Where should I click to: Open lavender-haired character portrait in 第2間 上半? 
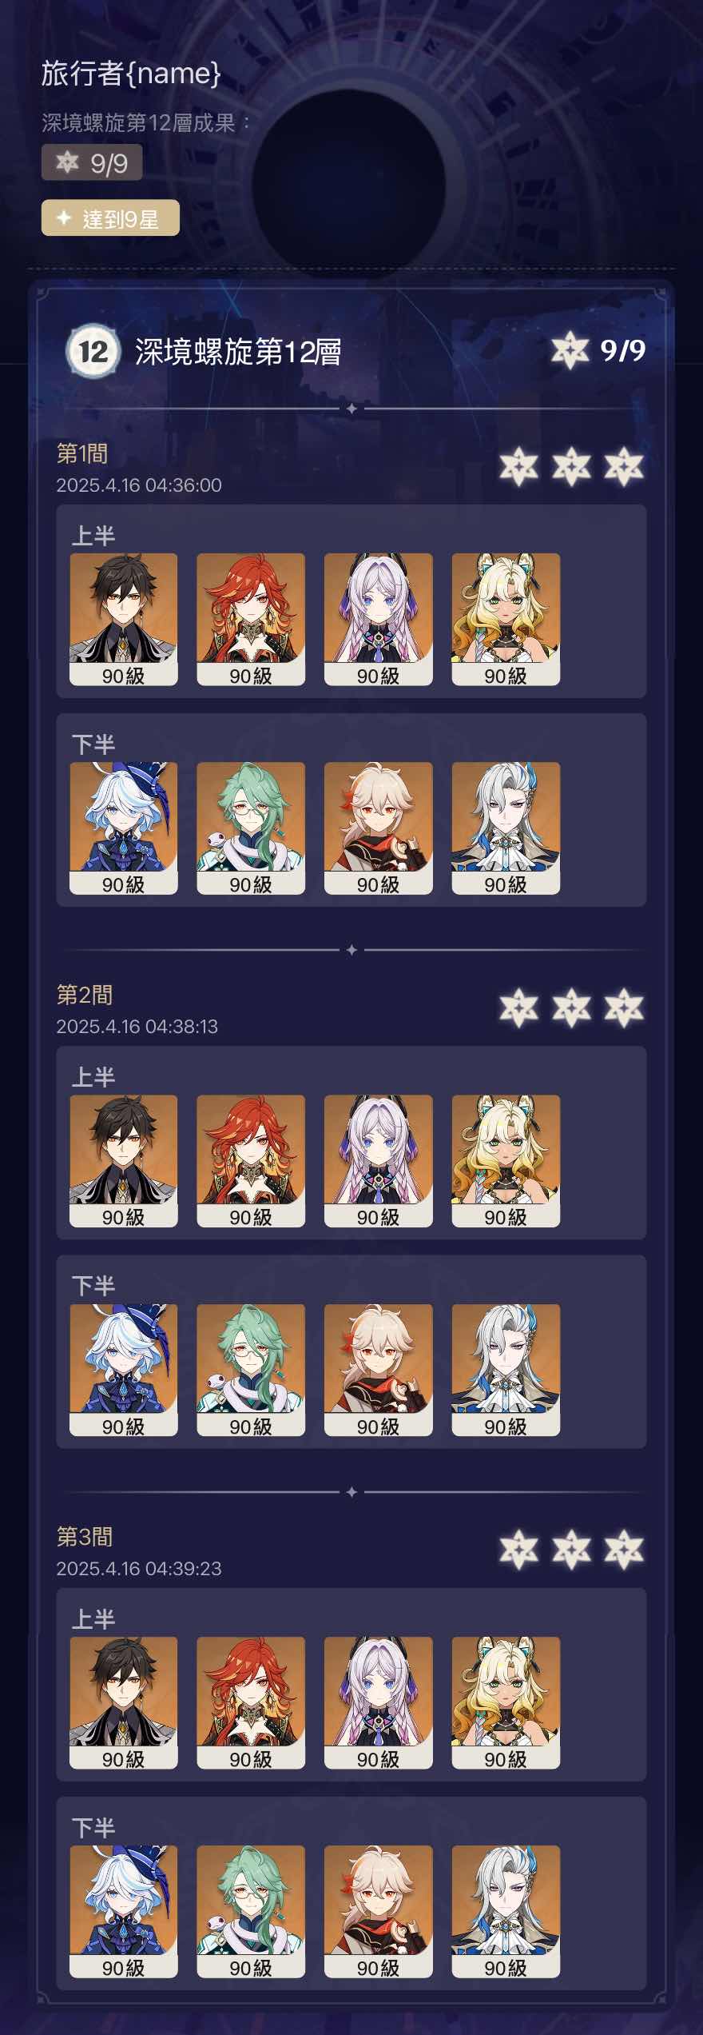379,1161
